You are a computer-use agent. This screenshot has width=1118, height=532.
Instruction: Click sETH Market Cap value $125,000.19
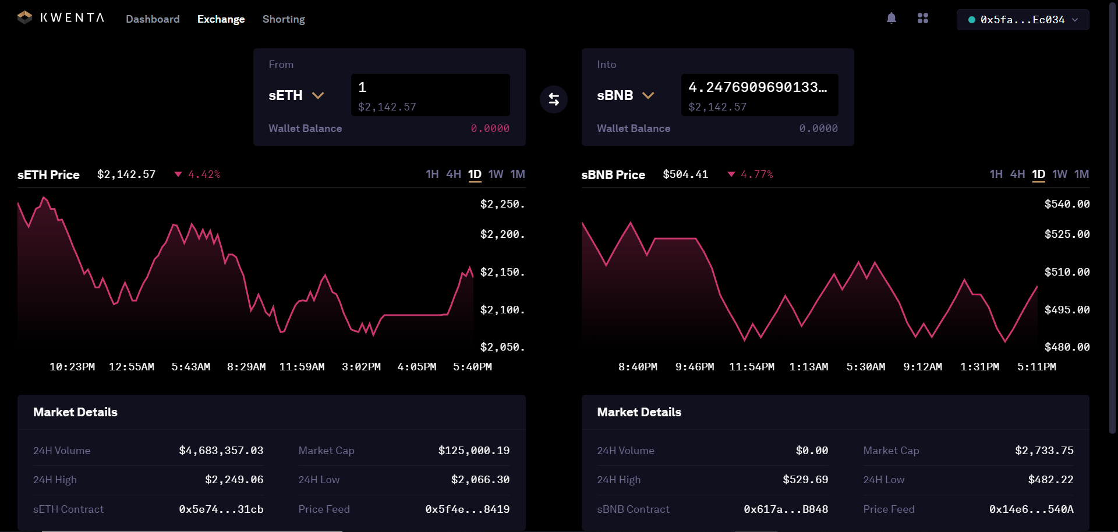[x=474, y=451]
